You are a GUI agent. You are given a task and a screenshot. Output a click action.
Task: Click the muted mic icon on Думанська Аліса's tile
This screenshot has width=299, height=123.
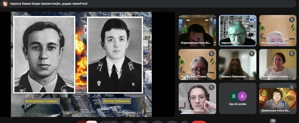pyautogui.click(x=292, y=87)
